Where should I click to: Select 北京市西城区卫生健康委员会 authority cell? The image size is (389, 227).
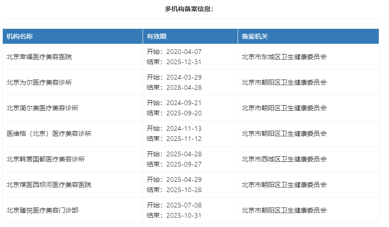[x=284, y=159]
